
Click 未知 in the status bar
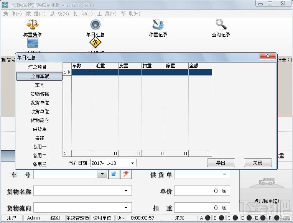[x=179, y=218]
